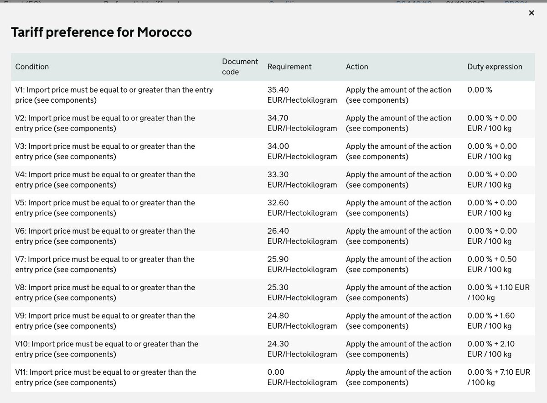Click the 35.40 EUR/Hectokilogram requirement

pyautogui.click(x=302, y=95)
